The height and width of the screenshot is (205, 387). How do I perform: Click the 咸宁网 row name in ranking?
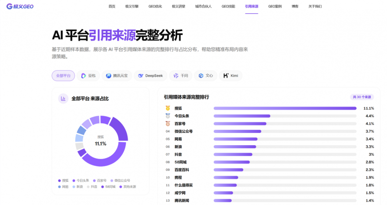180,193
